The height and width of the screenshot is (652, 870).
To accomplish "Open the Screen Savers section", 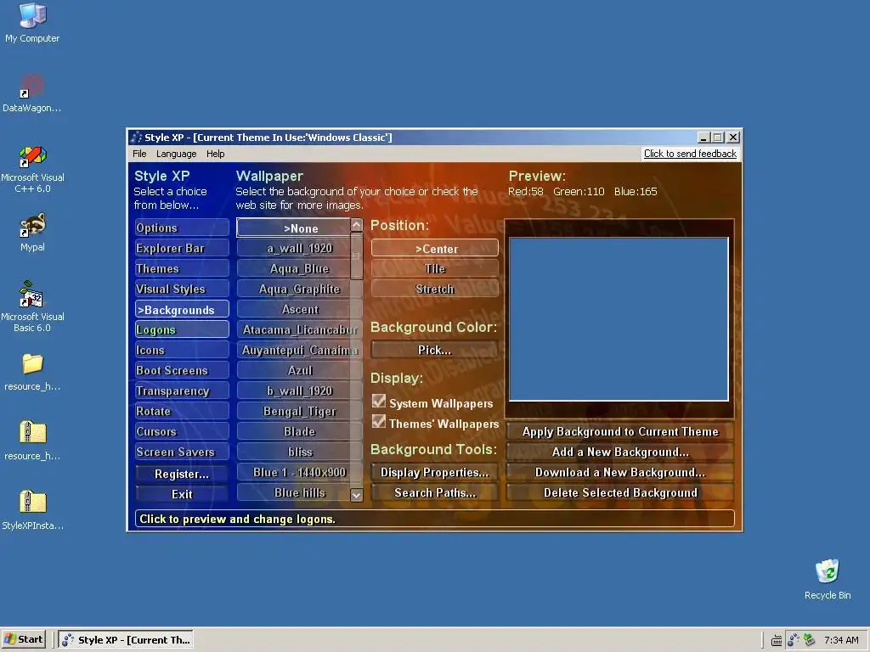I will point(182,452).
